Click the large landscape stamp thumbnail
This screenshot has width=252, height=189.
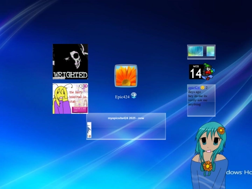point(196,51)
